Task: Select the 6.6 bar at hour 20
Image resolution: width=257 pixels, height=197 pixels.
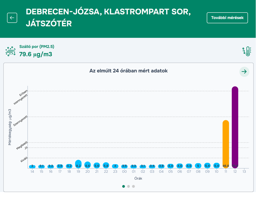Action: [x=88, y=165]
